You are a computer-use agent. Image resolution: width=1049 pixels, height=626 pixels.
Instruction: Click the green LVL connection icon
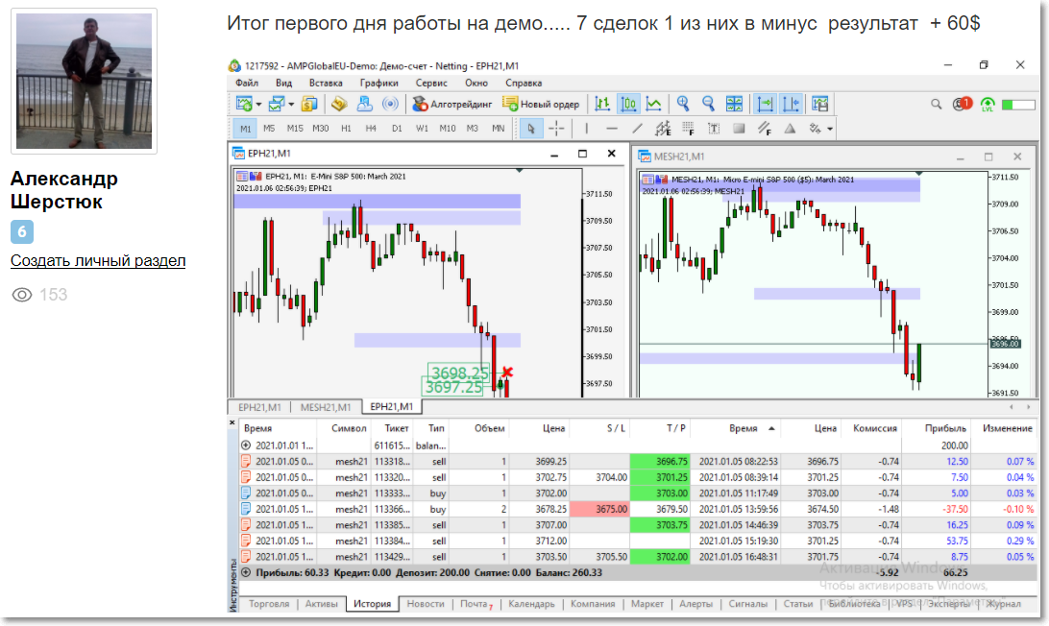click(988, 105)
